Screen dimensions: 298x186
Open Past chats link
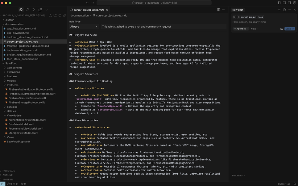(x=238, y=176)
